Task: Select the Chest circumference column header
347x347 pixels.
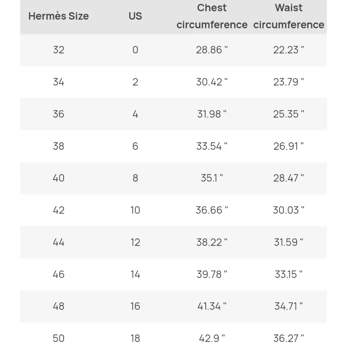Action: pyautogui.click(x=212, y=16)
